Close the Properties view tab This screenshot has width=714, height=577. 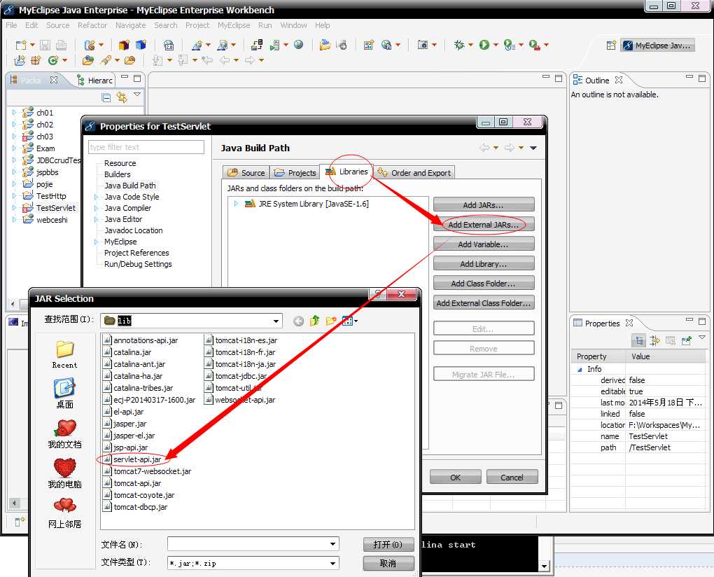629,322
